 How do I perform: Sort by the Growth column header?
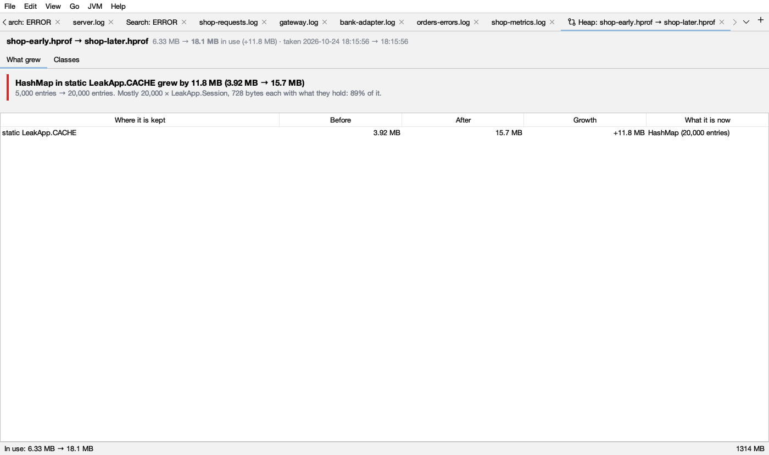585,120
